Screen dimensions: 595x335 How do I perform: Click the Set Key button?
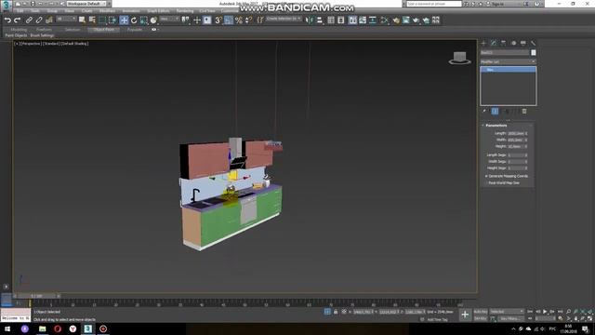pyautogui.click(x=481, y=318)
